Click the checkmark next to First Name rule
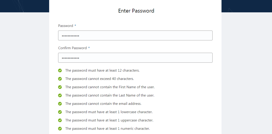 point(60,87)
